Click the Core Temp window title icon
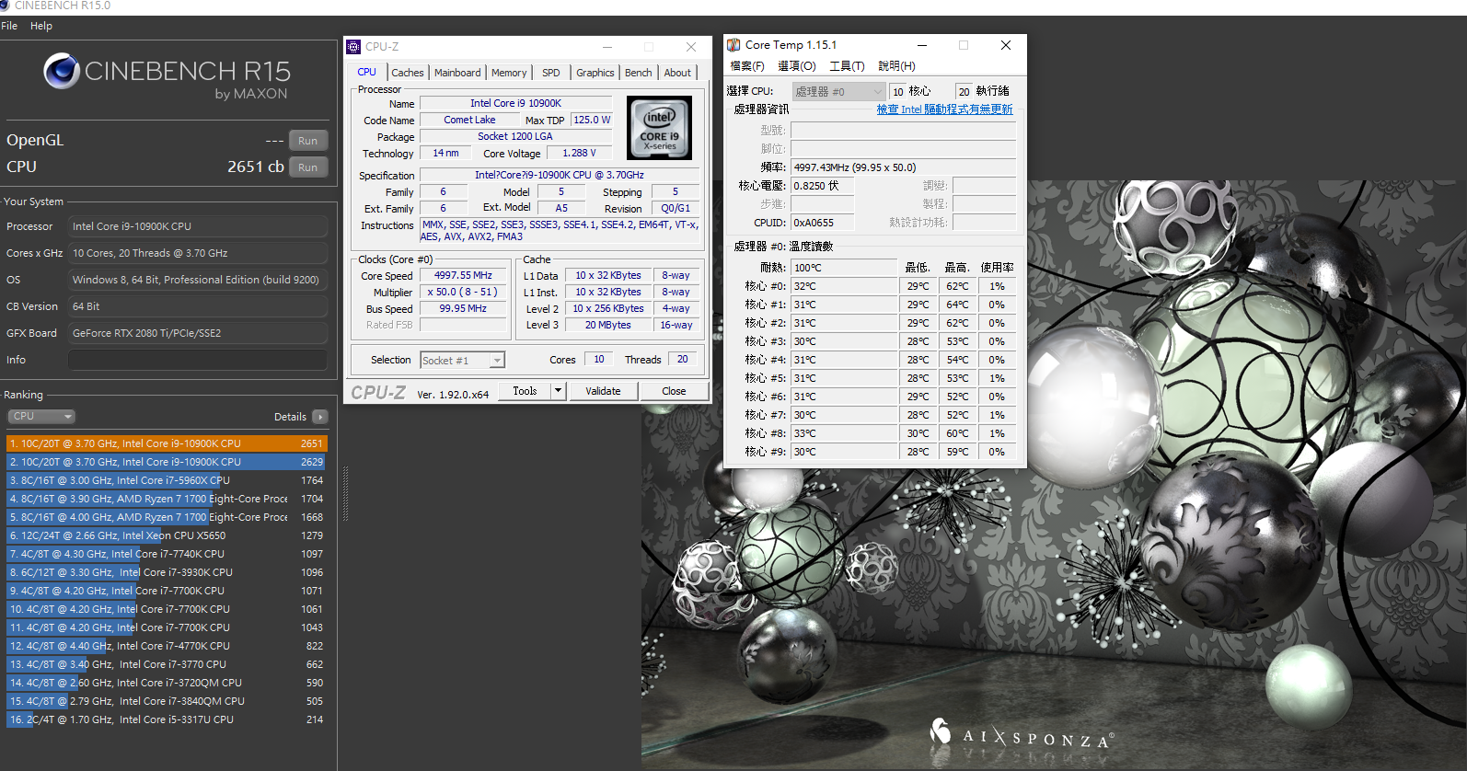1467x771 pixels. [733, 45]
